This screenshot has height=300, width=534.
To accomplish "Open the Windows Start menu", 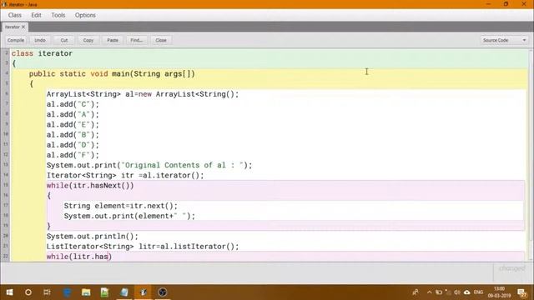I will pyautogui.click(x=9, y=292).
